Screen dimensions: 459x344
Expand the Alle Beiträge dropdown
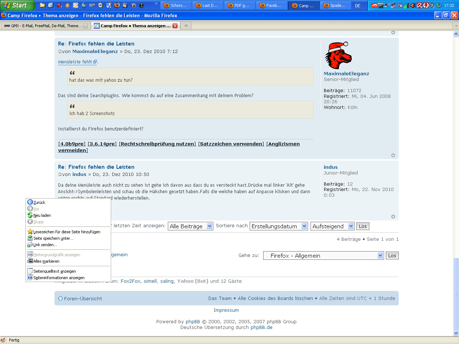[210, 226]
